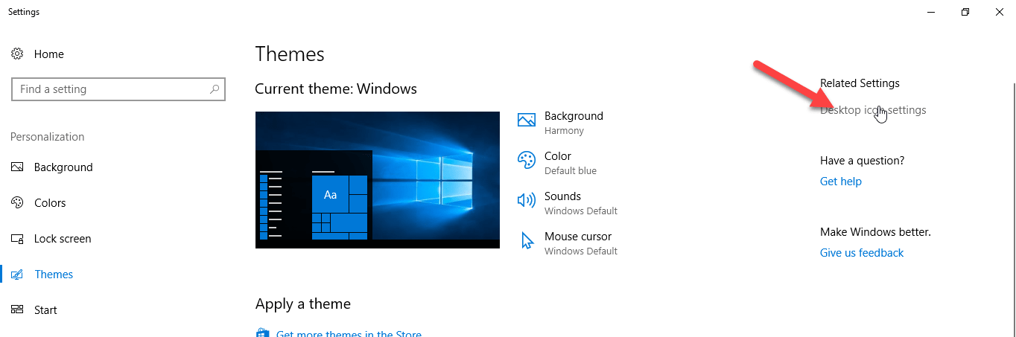This screenshot has width=1016, height=337.
Task: Open Home via gear icon
Action: click(17, 54)
